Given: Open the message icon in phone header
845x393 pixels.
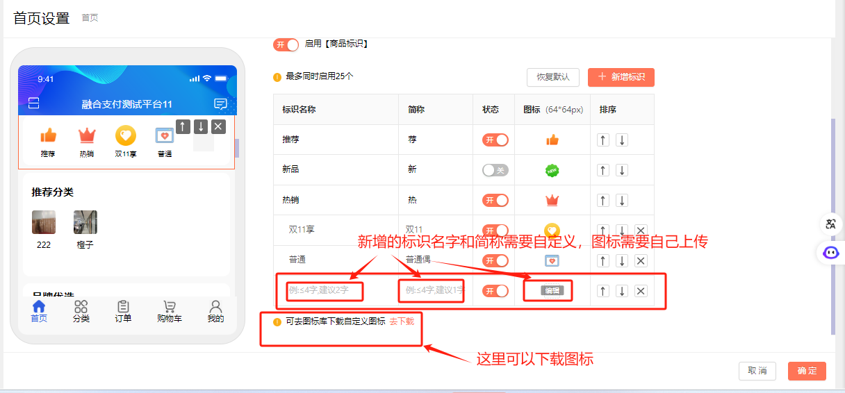Looking at the screenshot, I should (x=220, y=104).
